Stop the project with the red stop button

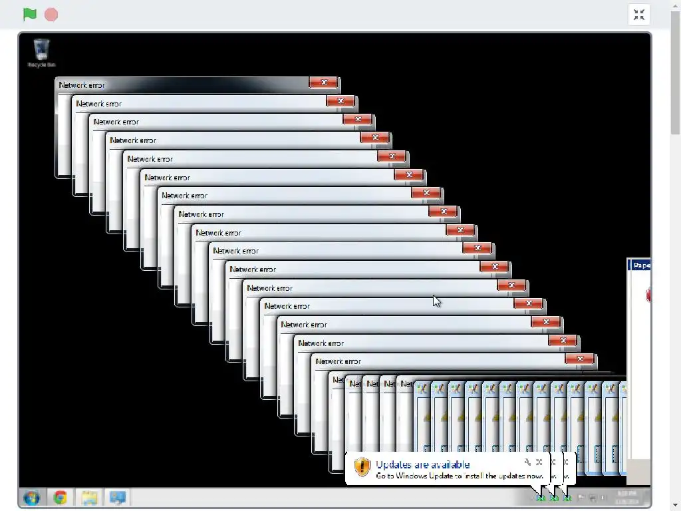click(51, 15)
